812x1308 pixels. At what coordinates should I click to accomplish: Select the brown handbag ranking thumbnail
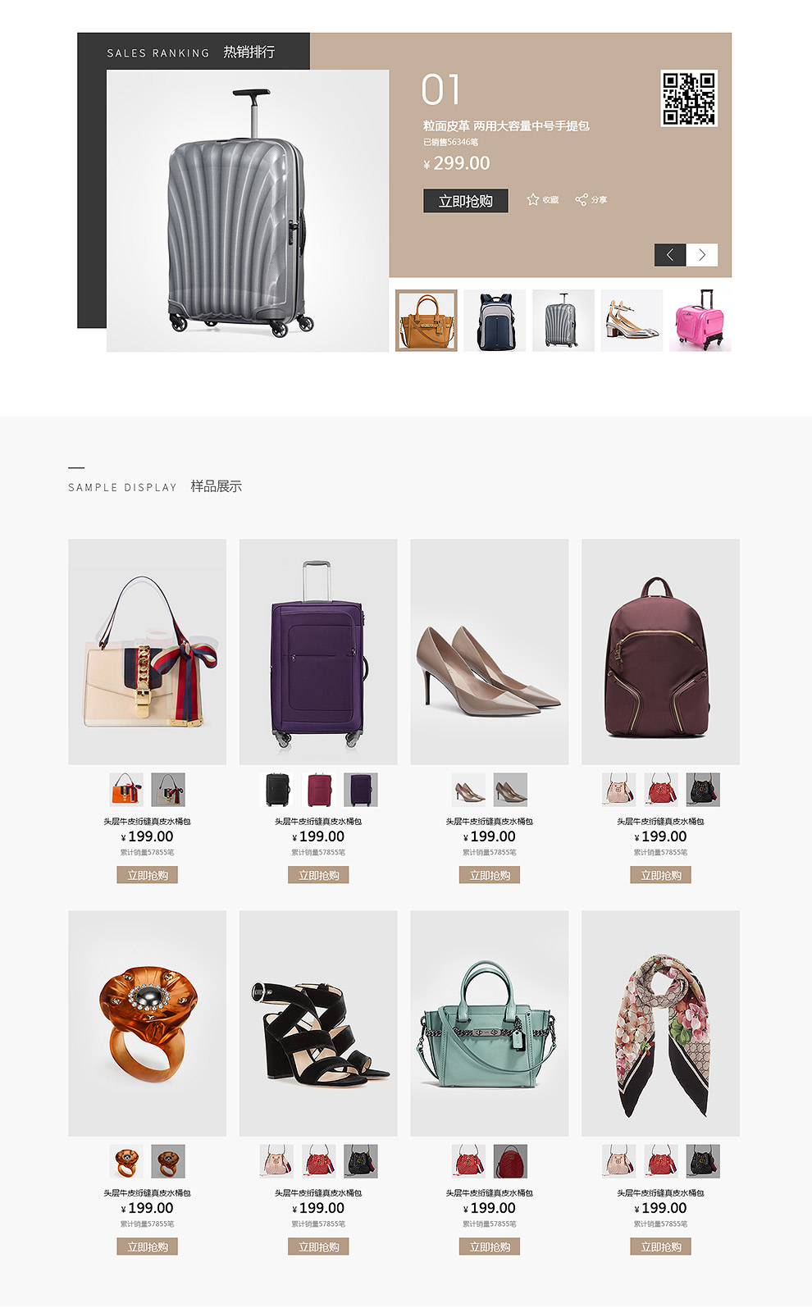tap(427, 321)
